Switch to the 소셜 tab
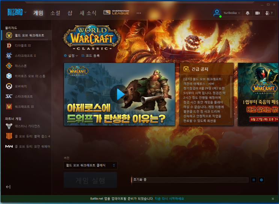Screen dimensions: 279x204 [x=55, y=13]
